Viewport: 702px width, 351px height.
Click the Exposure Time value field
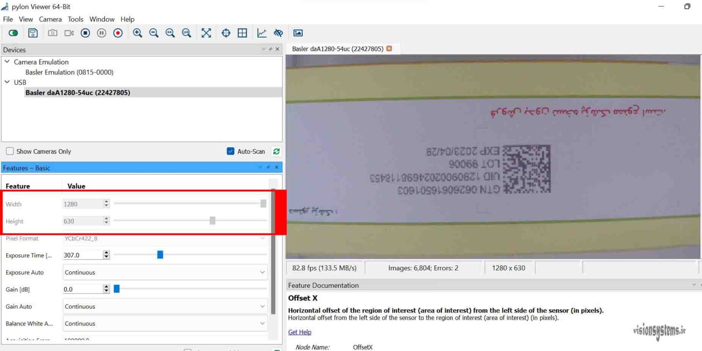[82, 255]
